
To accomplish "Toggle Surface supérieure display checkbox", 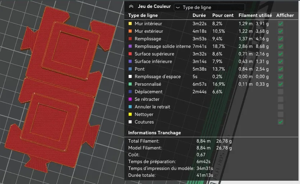I will tap(281, 54).
